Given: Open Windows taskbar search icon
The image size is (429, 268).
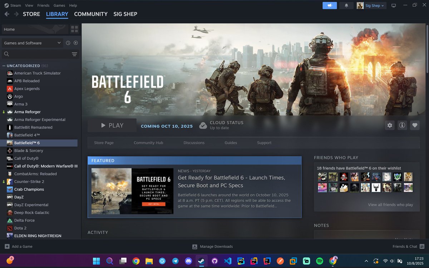Looking at the screenshot, I should (110, 261).
